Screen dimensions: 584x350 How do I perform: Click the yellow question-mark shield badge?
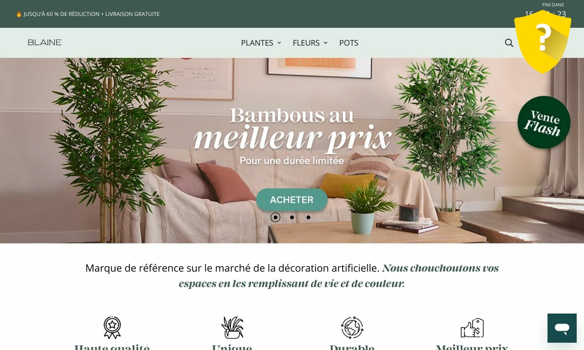click(x=542, y=42)
